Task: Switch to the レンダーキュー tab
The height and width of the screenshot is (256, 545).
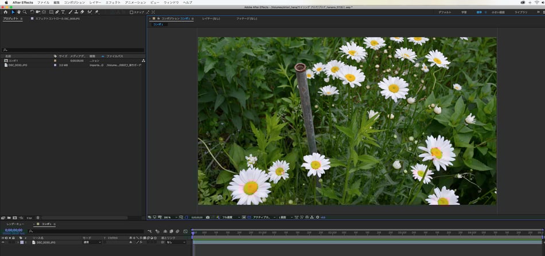Action: (x=15, y=224)
